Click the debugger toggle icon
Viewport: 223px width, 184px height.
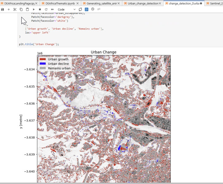pos(80,10)
